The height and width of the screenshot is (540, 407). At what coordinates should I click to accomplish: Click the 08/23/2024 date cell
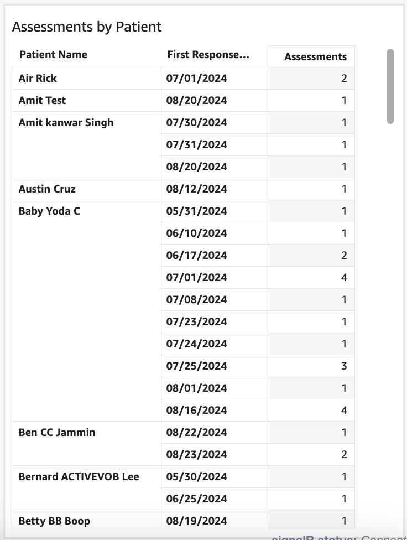pos(196,455)
